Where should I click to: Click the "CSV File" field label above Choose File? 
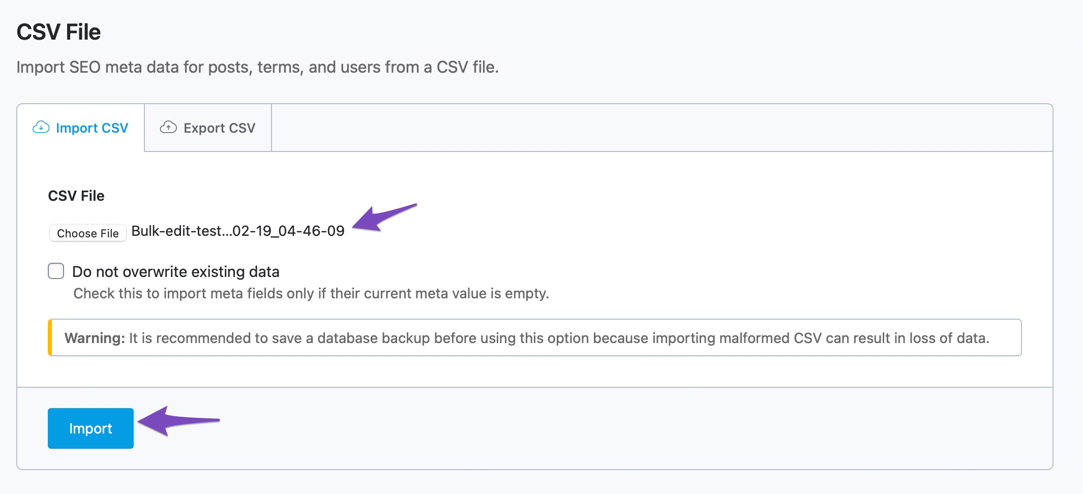coord(76,196)
